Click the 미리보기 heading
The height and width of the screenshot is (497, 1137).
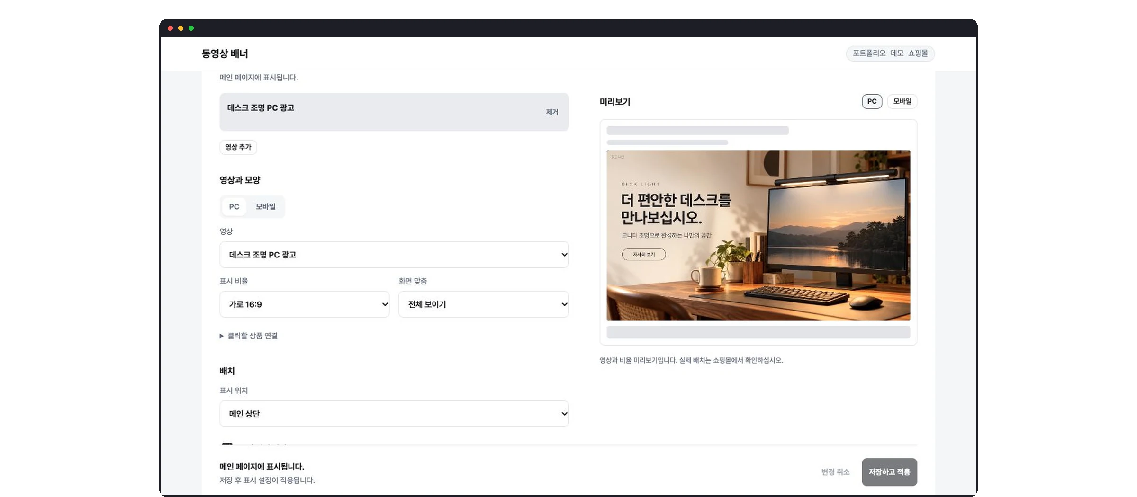[615, 102]
